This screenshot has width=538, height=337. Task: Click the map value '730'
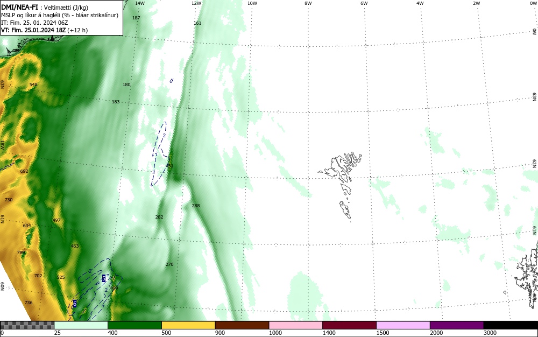pyautogui.click(x=9, y=199)
